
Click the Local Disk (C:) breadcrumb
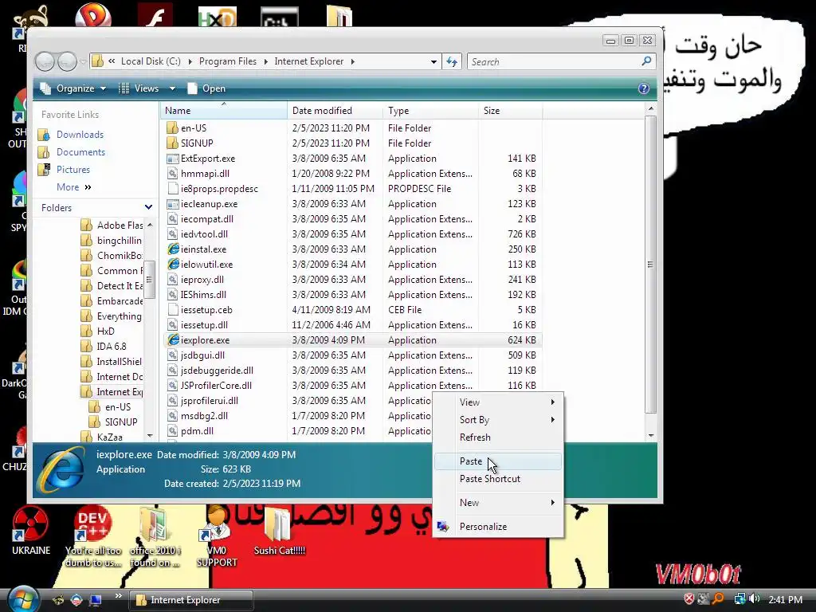point(151,61)
